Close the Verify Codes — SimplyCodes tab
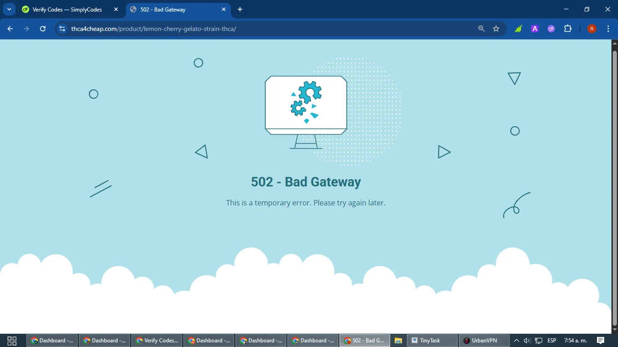The height and width of the screenshot is (347, 618). pyautogui.click(x=116, y=9)
